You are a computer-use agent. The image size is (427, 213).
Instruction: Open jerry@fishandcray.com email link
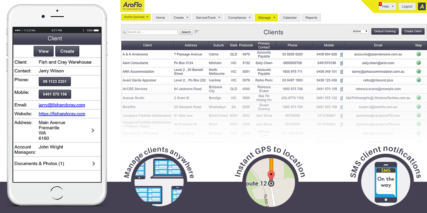coord(62,105)
